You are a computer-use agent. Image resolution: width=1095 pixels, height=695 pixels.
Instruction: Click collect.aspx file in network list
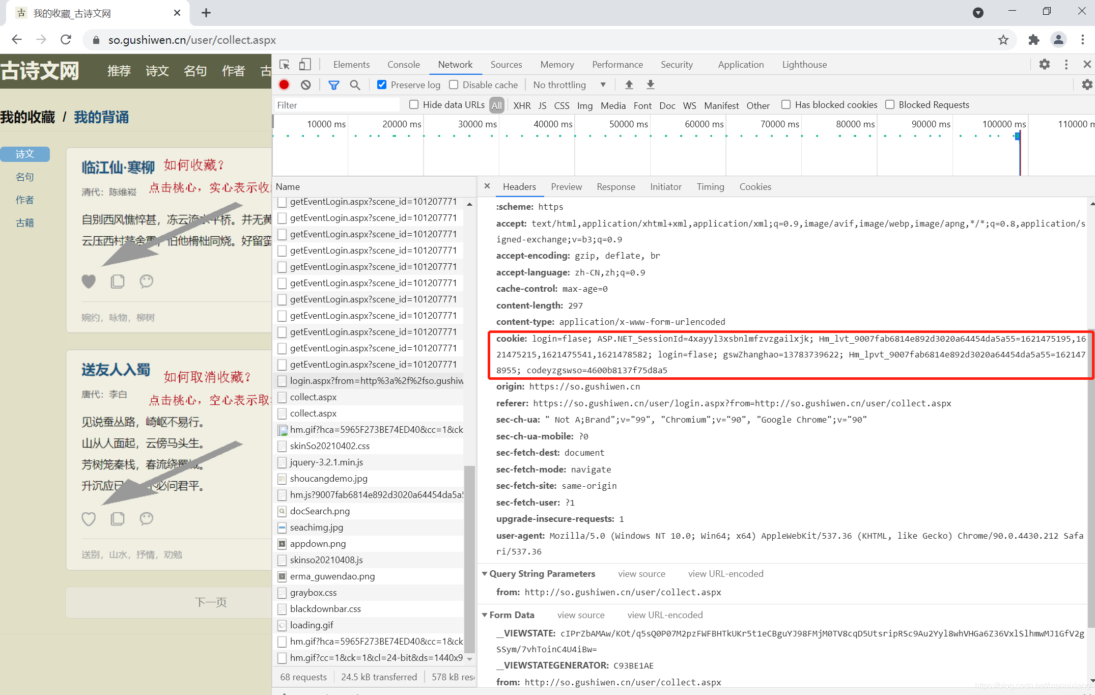pyautogui.click(x=312, y=397)
